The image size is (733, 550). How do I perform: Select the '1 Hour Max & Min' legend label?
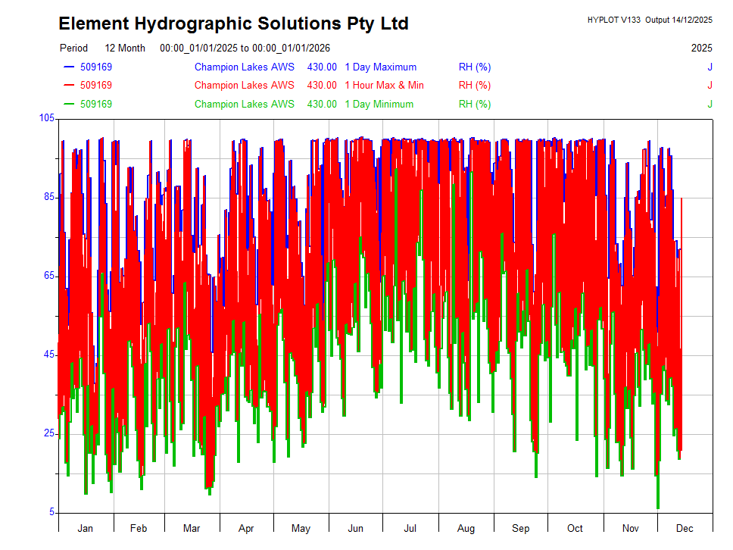[x=384, y=86]
